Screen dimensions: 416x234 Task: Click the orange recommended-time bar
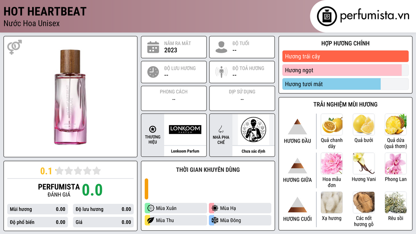click(146, 189)
